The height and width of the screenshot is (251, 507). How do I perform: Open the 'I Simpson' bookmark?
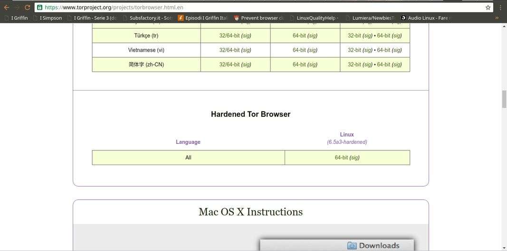(x=48, y=18)
